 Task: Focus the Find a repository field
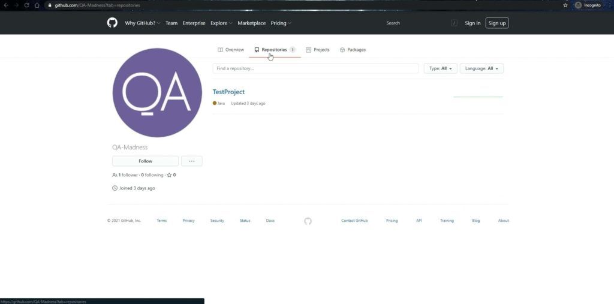(315, 68)
